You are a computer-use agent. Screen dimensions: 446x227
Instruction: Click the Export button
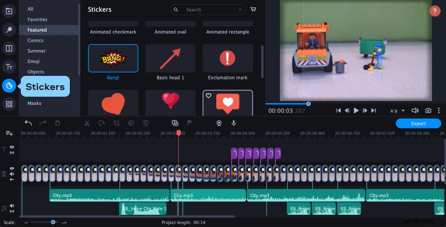point(418,124)
